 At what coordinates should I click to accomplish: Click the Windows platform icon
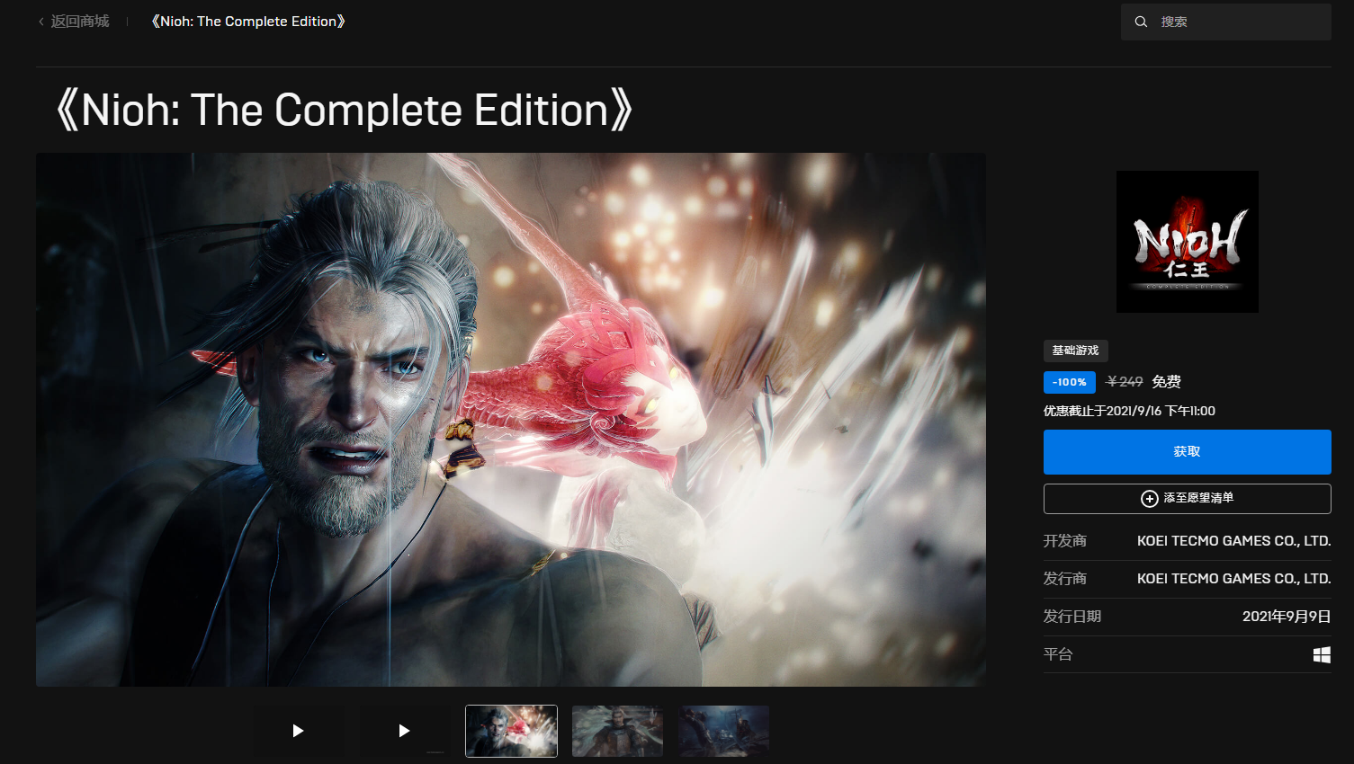[1322, 655]
